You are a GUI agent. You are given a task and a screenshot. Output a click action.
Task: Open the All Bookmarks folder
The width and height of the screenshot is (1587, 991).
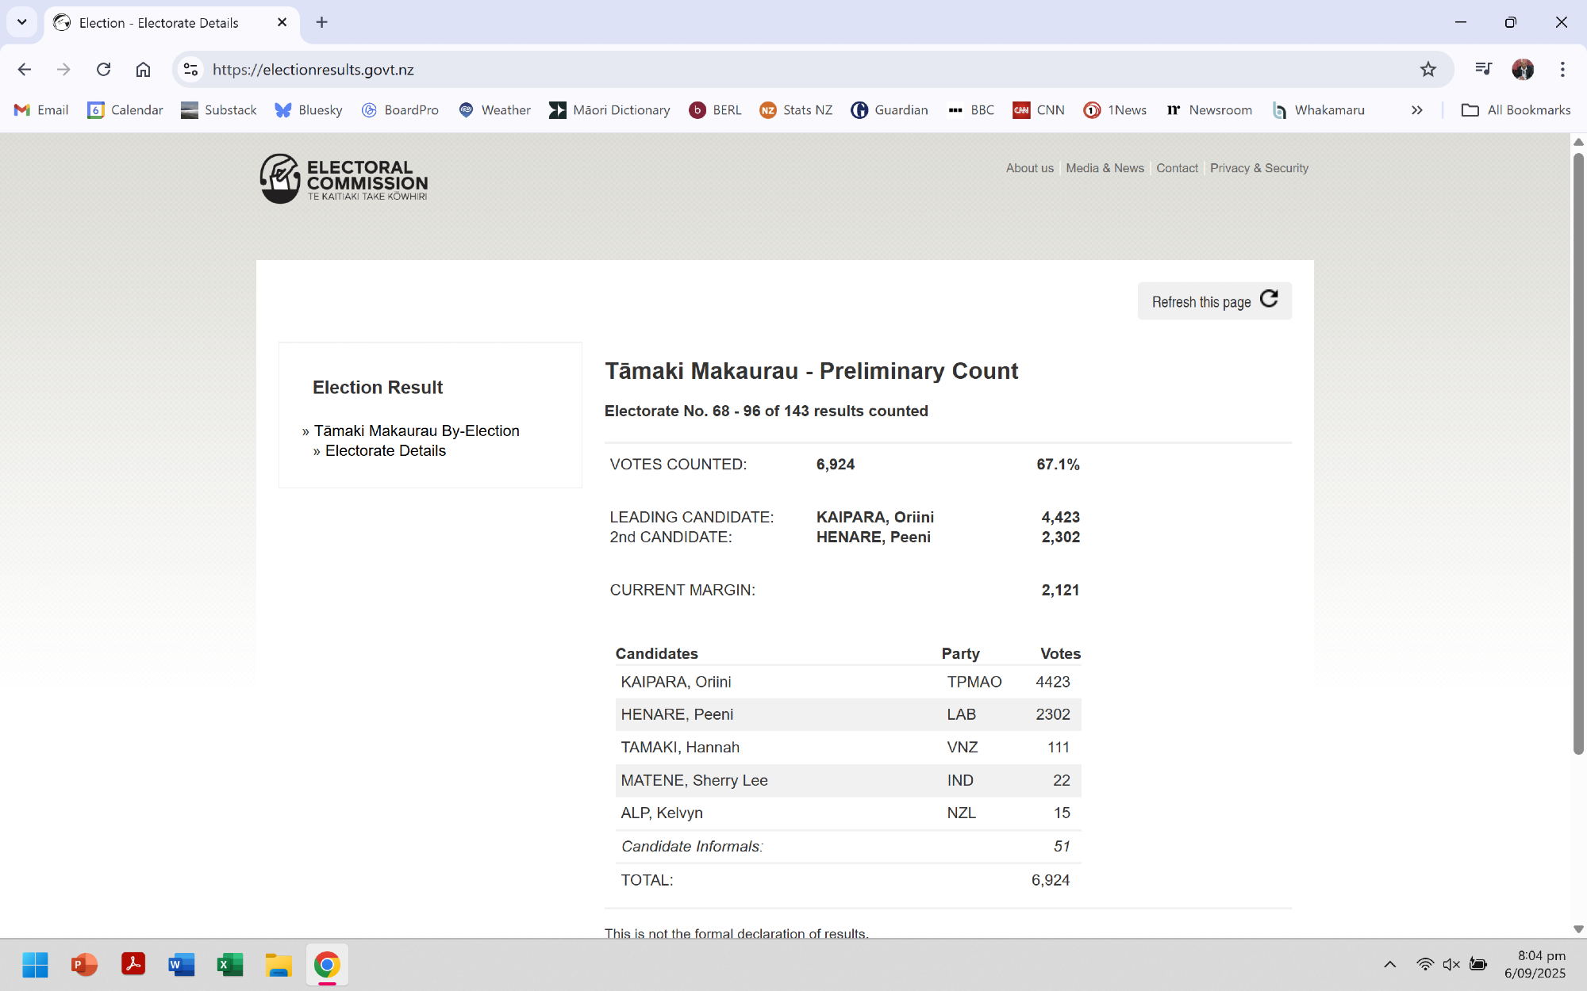[x=1516, y=110]
